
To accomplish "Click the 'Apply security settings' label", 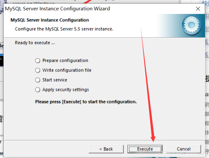I will click(66, 90).
